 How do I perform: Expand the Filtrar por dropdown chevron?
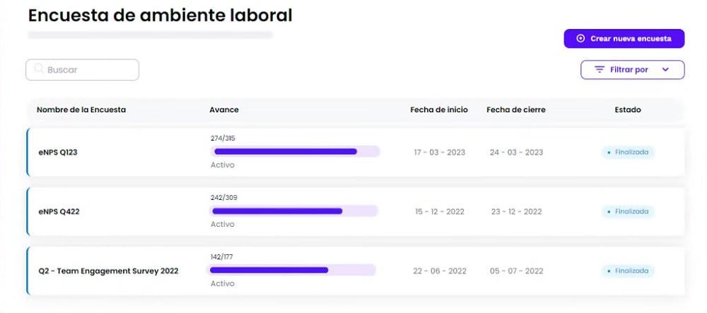point(665,70)
